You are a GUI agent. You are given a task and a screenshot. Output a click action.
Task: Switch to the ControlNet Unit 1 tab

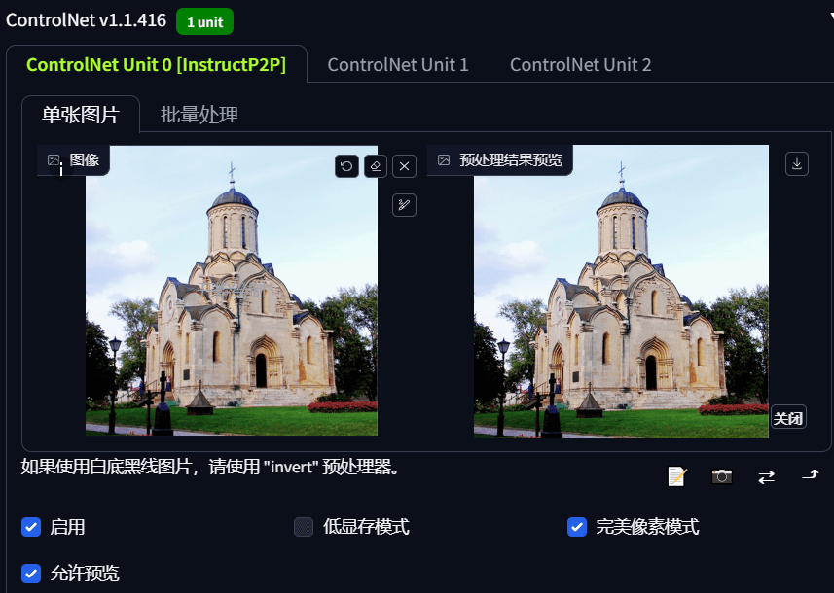pos(397,65)
